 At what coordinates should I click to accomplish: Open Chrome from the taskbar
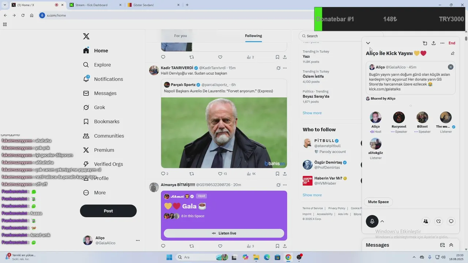click(x=288, y=257)
